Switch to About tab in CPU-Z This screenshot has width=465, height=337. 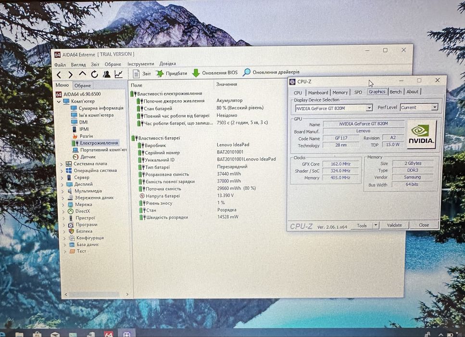[x=412, y=91]
